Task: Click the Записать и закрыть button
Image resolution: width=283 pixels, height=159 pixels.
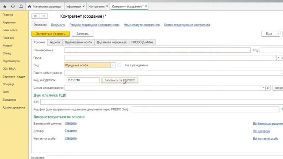Action: click(x=50, y=34)
